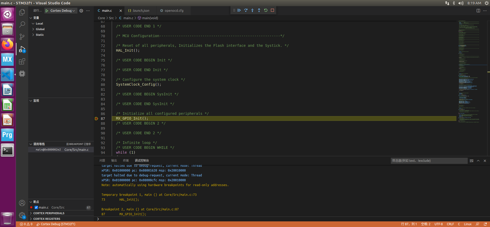
Task: Open the Explorer view in activity bar
Action: pos(22,12)
